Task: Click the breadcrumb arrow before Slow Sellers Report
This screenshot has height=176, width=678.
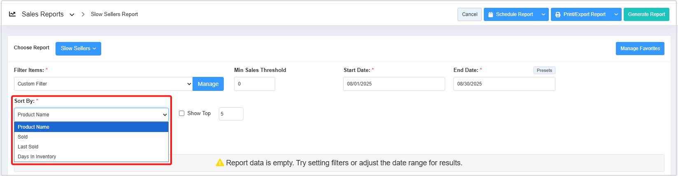Action: tap(83, 14)
